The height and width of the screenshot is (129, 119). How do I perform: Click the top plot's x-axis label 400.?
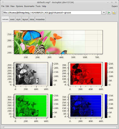(62, 57)
